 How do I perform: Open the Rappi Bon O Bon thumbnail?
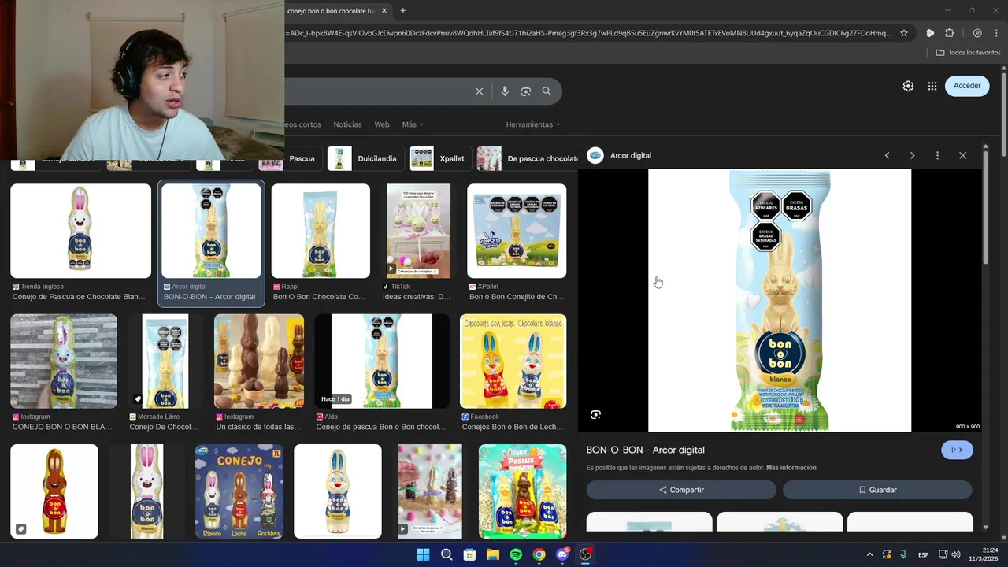tap(321, 231)
